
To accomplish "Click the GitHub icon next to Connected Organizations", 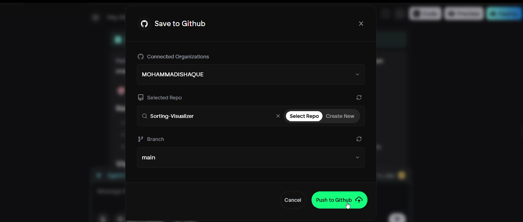I will point(141,57).
